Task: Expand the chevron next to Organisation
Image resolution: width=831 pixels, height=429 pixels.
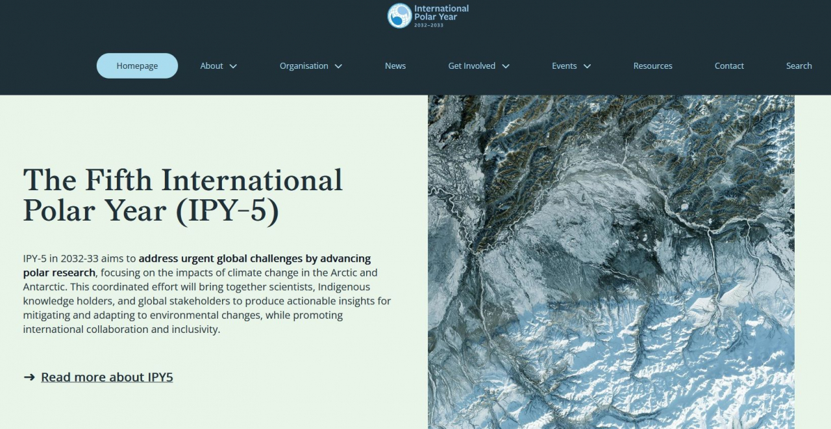Action: 338,66
